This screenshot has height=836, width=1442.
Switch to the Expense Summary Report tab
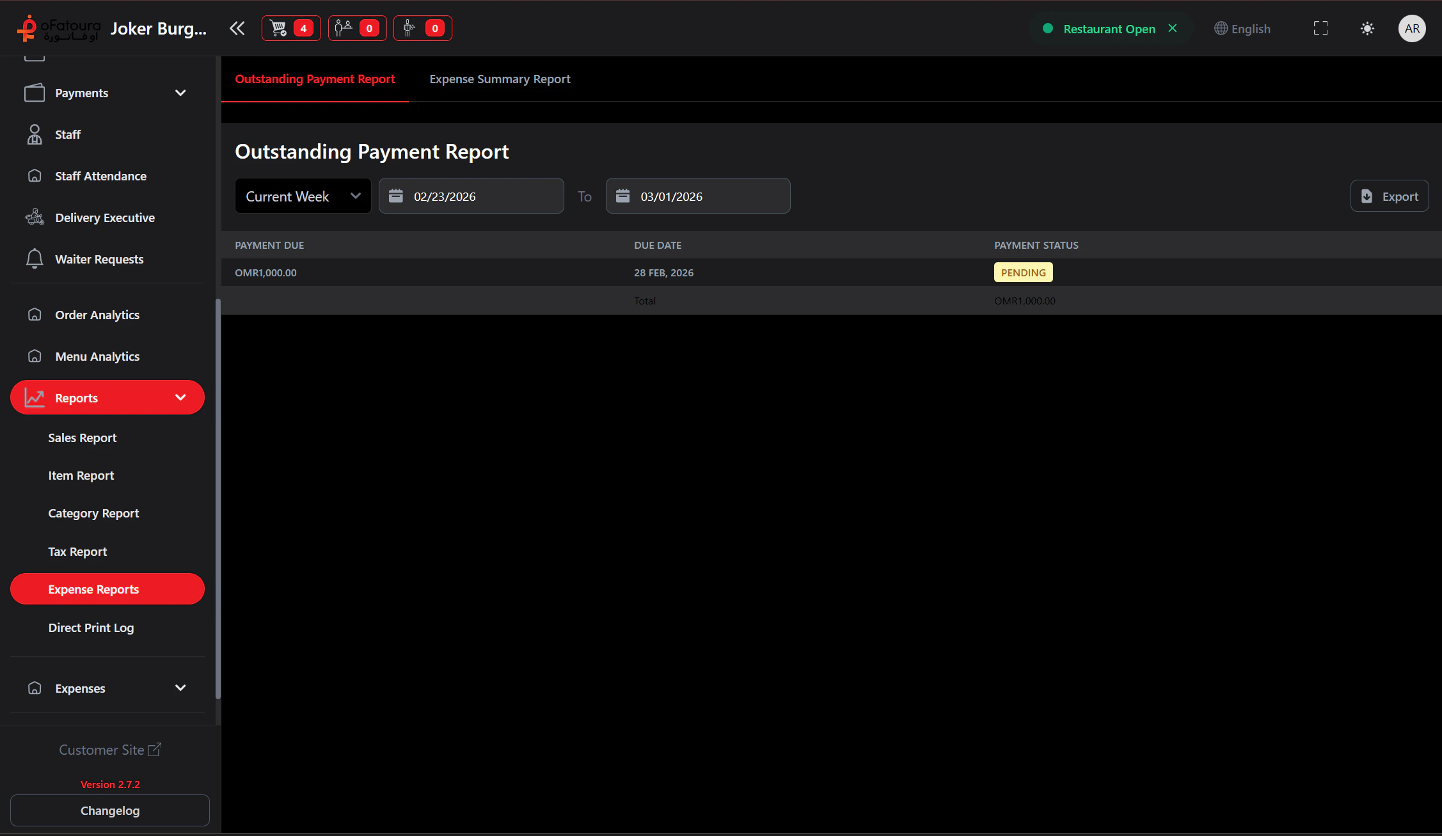(x=500, y=79)
